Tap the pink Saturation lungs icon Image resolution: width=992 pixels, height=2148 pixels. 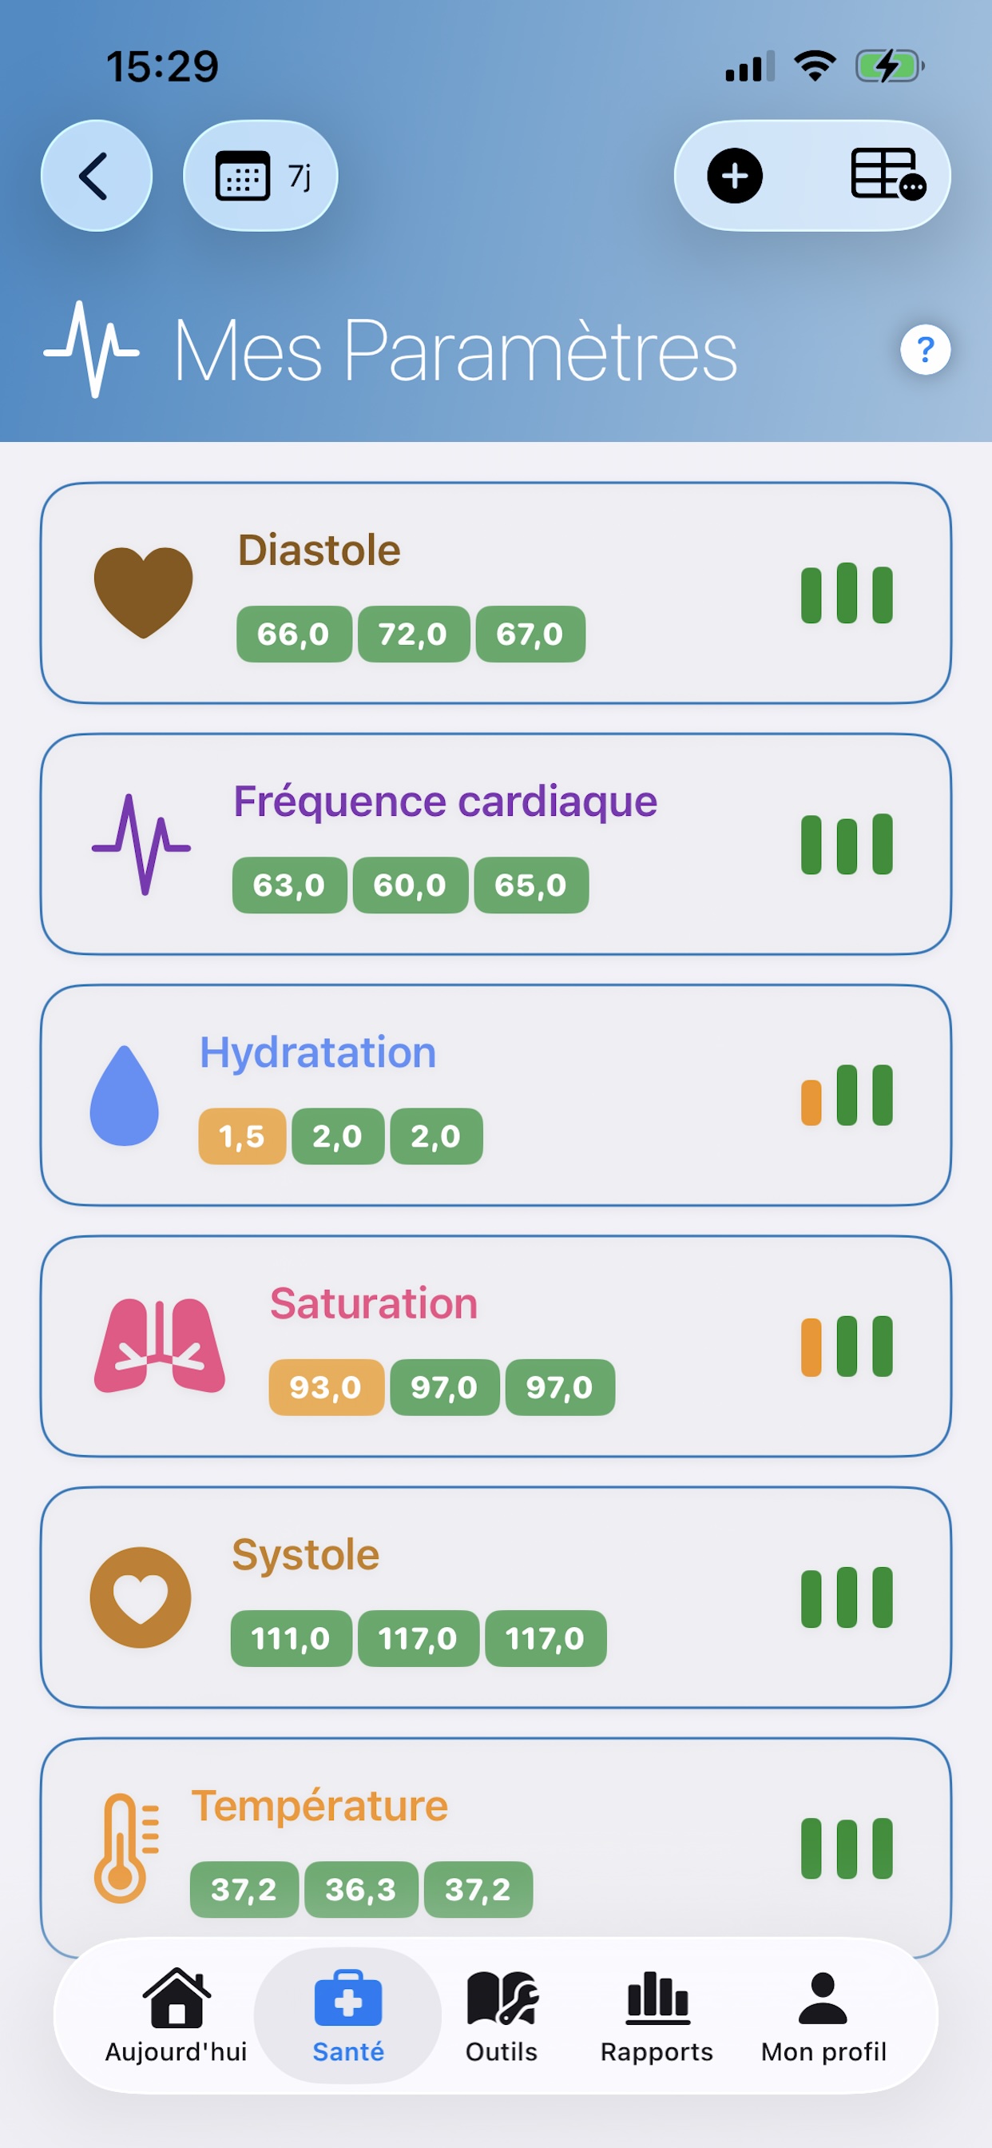click(x=159, y=1346)
